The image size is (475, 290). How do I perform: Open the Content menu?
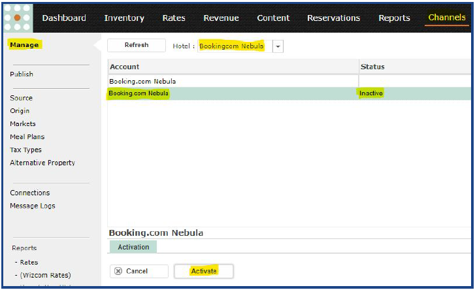coord(273,18)
